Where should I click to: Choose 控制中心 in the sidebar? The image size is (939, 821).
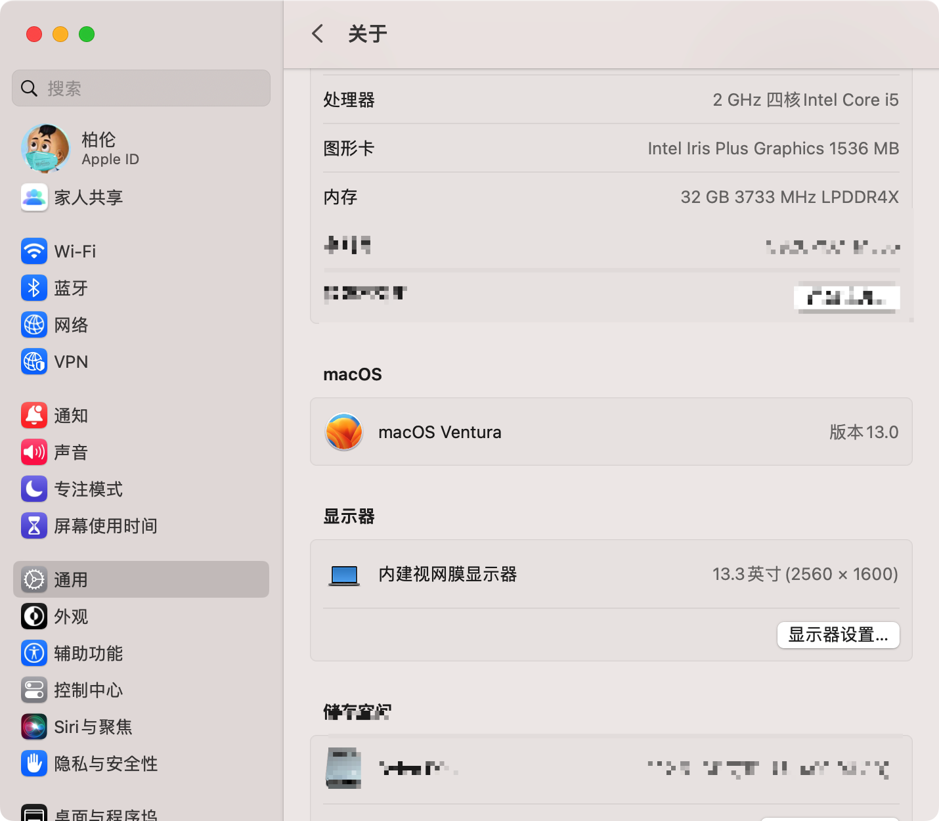point(89,690)
